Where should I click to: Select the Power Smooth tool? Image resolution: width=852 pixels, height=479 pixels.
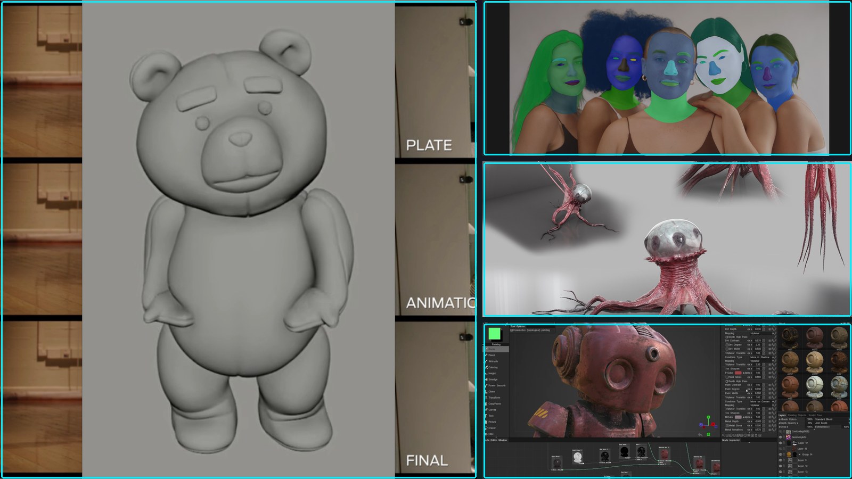click(x=496, y=385)
